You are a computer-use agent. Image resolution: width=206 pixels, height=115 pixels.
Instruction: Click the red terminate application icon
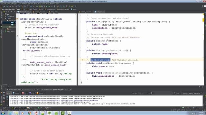(x=4, y=101)
